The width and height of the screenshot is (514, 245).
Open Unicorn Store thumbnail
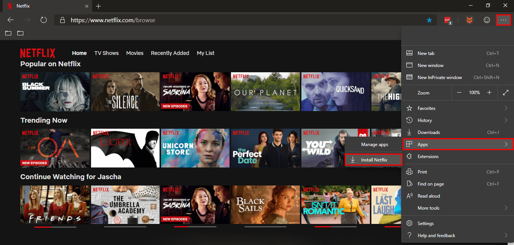[x=195, y=148]
